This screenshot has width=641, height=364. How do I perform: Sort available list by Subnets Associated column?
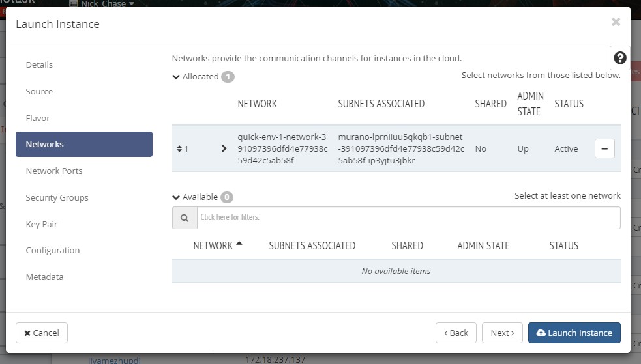coord(312,245)
